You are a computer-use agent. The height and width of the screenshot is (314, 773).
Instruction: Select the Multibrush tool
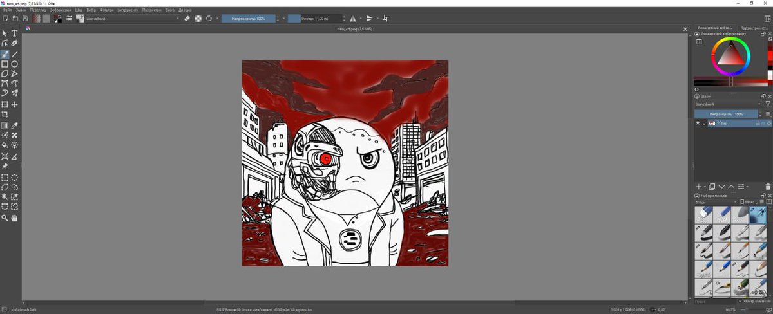14,93
